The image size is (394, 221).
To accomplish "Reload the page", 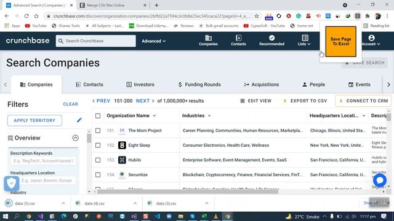I will [26, 16].
